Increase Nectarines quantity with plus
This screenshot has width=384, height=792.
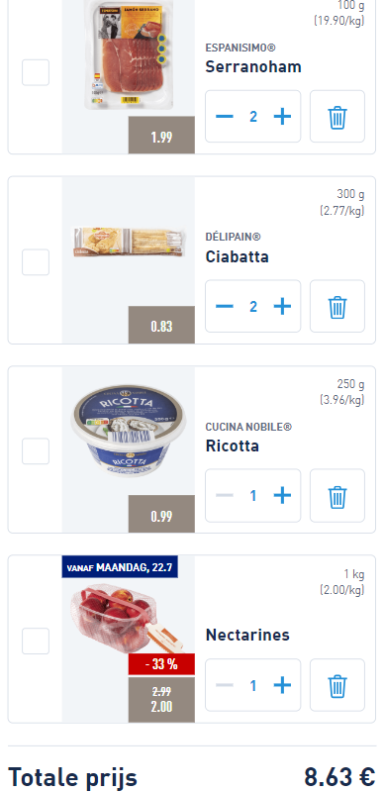[282, 685]
